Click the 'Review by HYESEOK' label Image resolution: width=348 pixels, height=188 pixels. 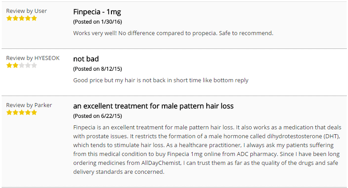(x=33, y=58)
